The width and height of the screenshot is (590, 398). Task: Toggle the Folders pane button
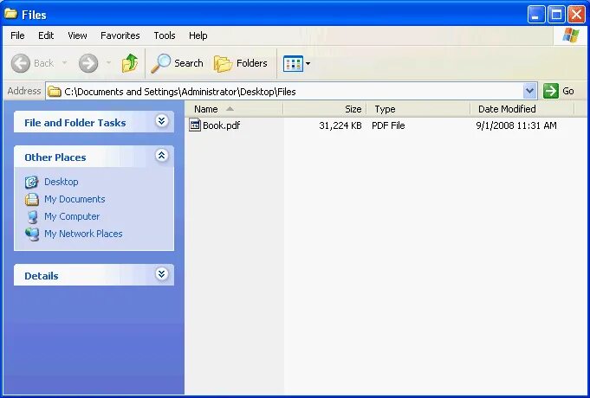click(241, 63)
